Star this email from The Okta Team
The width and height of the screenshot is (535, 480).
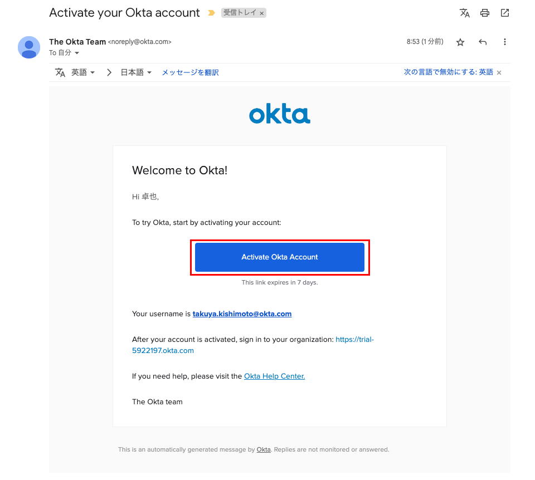tap(460, 42)
